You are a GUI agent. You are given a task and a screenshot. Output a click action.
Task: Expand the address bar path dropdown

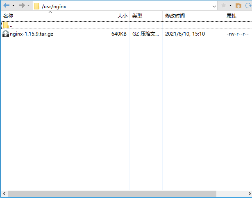tap(214, 7)
